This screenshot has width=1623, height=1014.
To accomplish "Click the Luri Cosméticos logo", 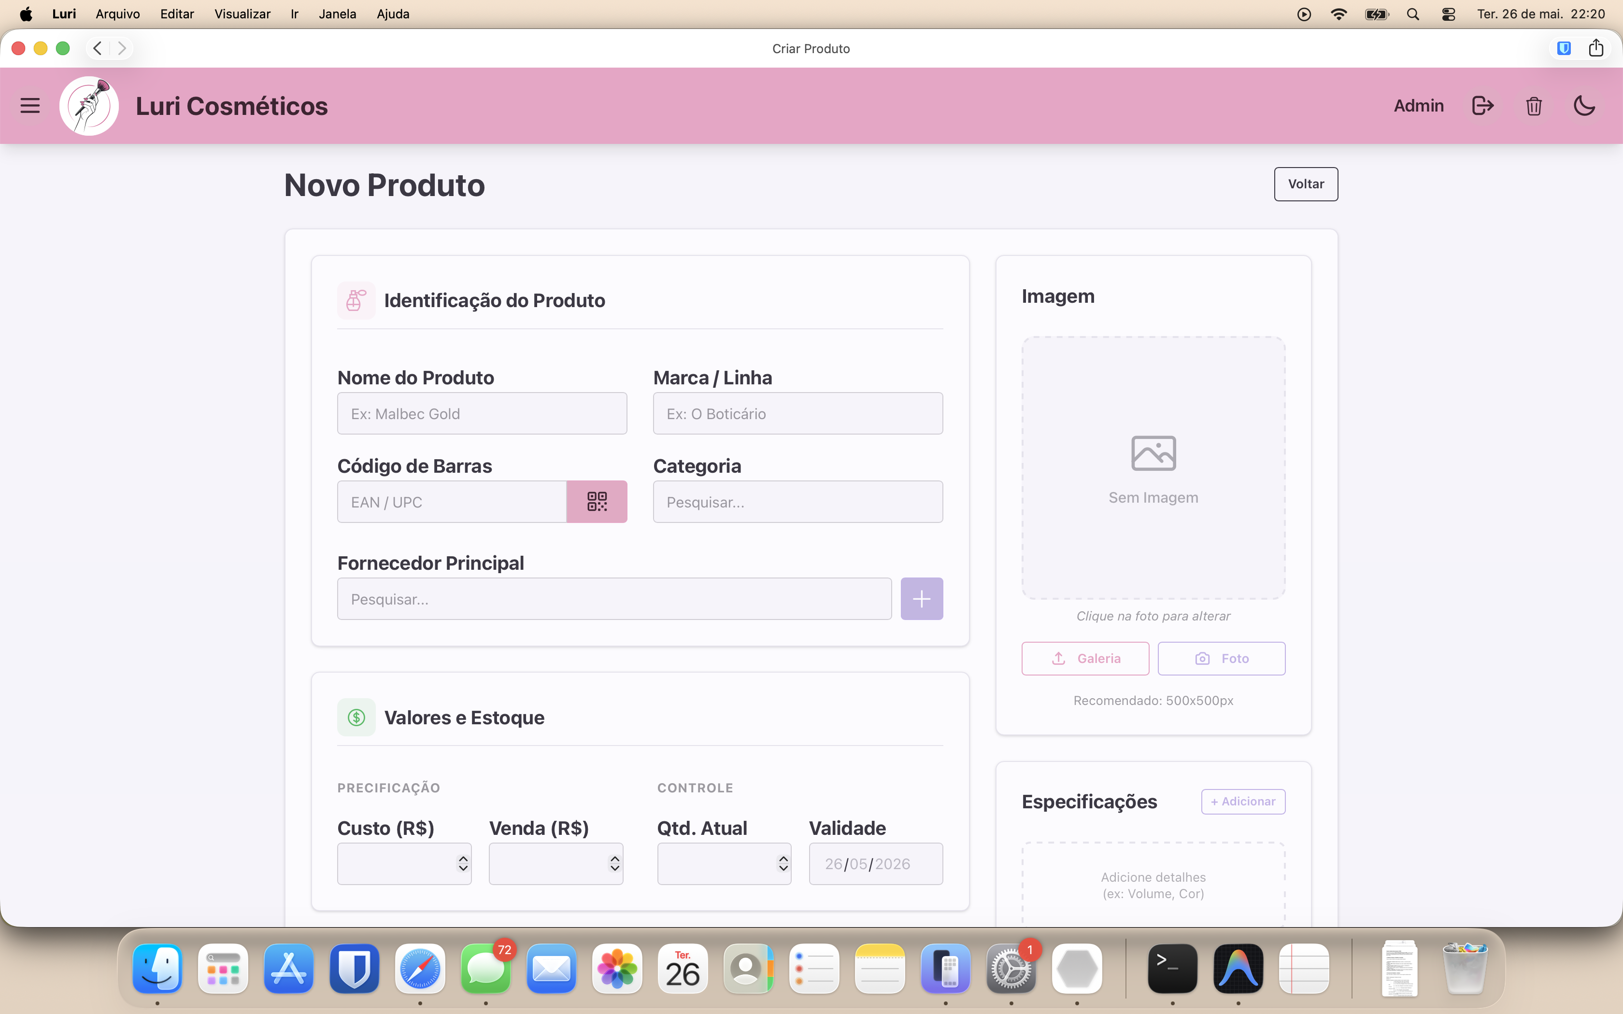I will [89, 105].
